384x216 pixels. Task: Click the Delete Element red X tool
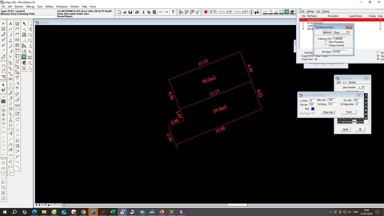click(x=24, y=68)
